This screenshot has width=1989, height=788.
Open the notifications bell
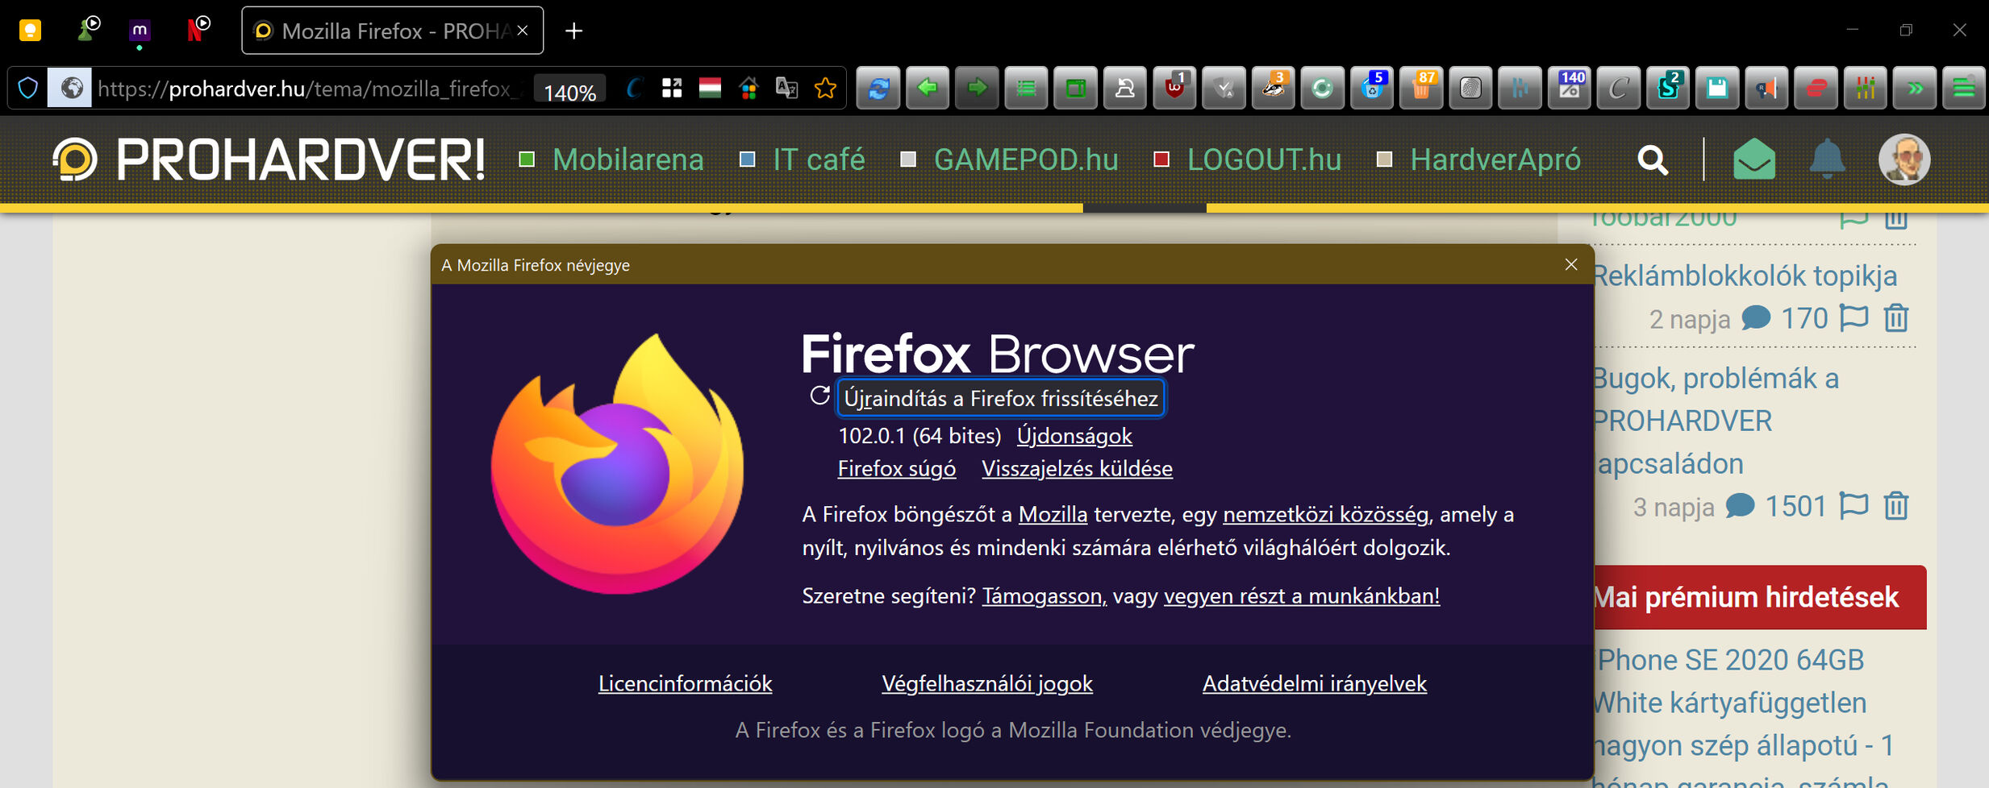pos(1827,159)
